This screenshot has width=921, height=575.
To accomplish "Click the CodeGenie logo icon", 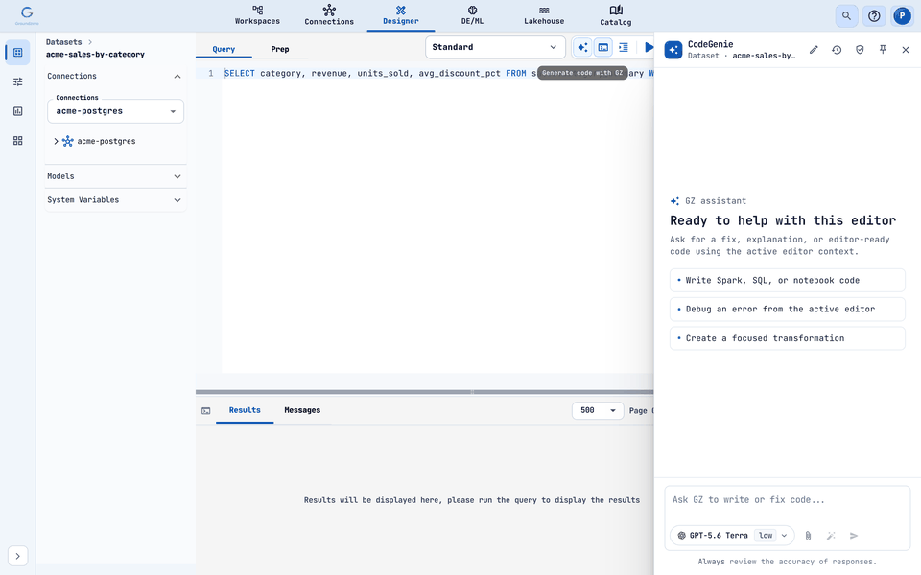I will point(673,50).
